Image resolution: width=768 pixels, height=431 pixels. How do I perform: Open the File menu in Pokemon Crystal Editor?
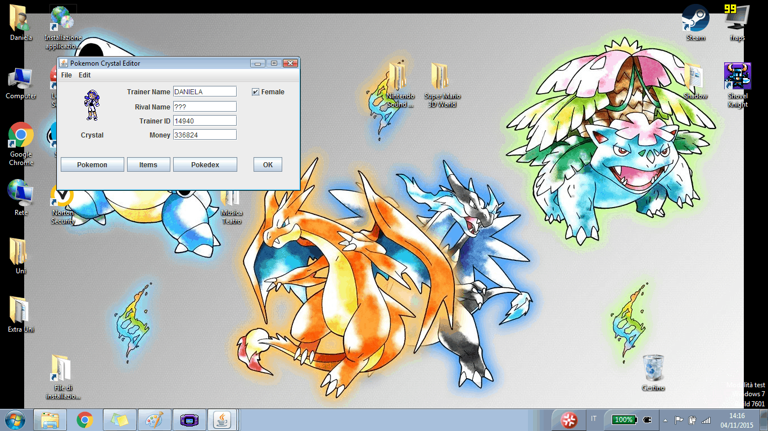pyautogui.click(x=66, y=75)
